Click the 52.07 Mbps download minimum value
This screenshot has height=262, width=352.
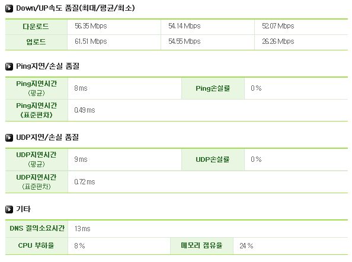pyautogui.click(x=278, y=26)
